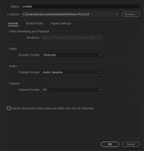Open the Capture Format DV dropdown
144x151 pixels.
(x=72, y=90)
